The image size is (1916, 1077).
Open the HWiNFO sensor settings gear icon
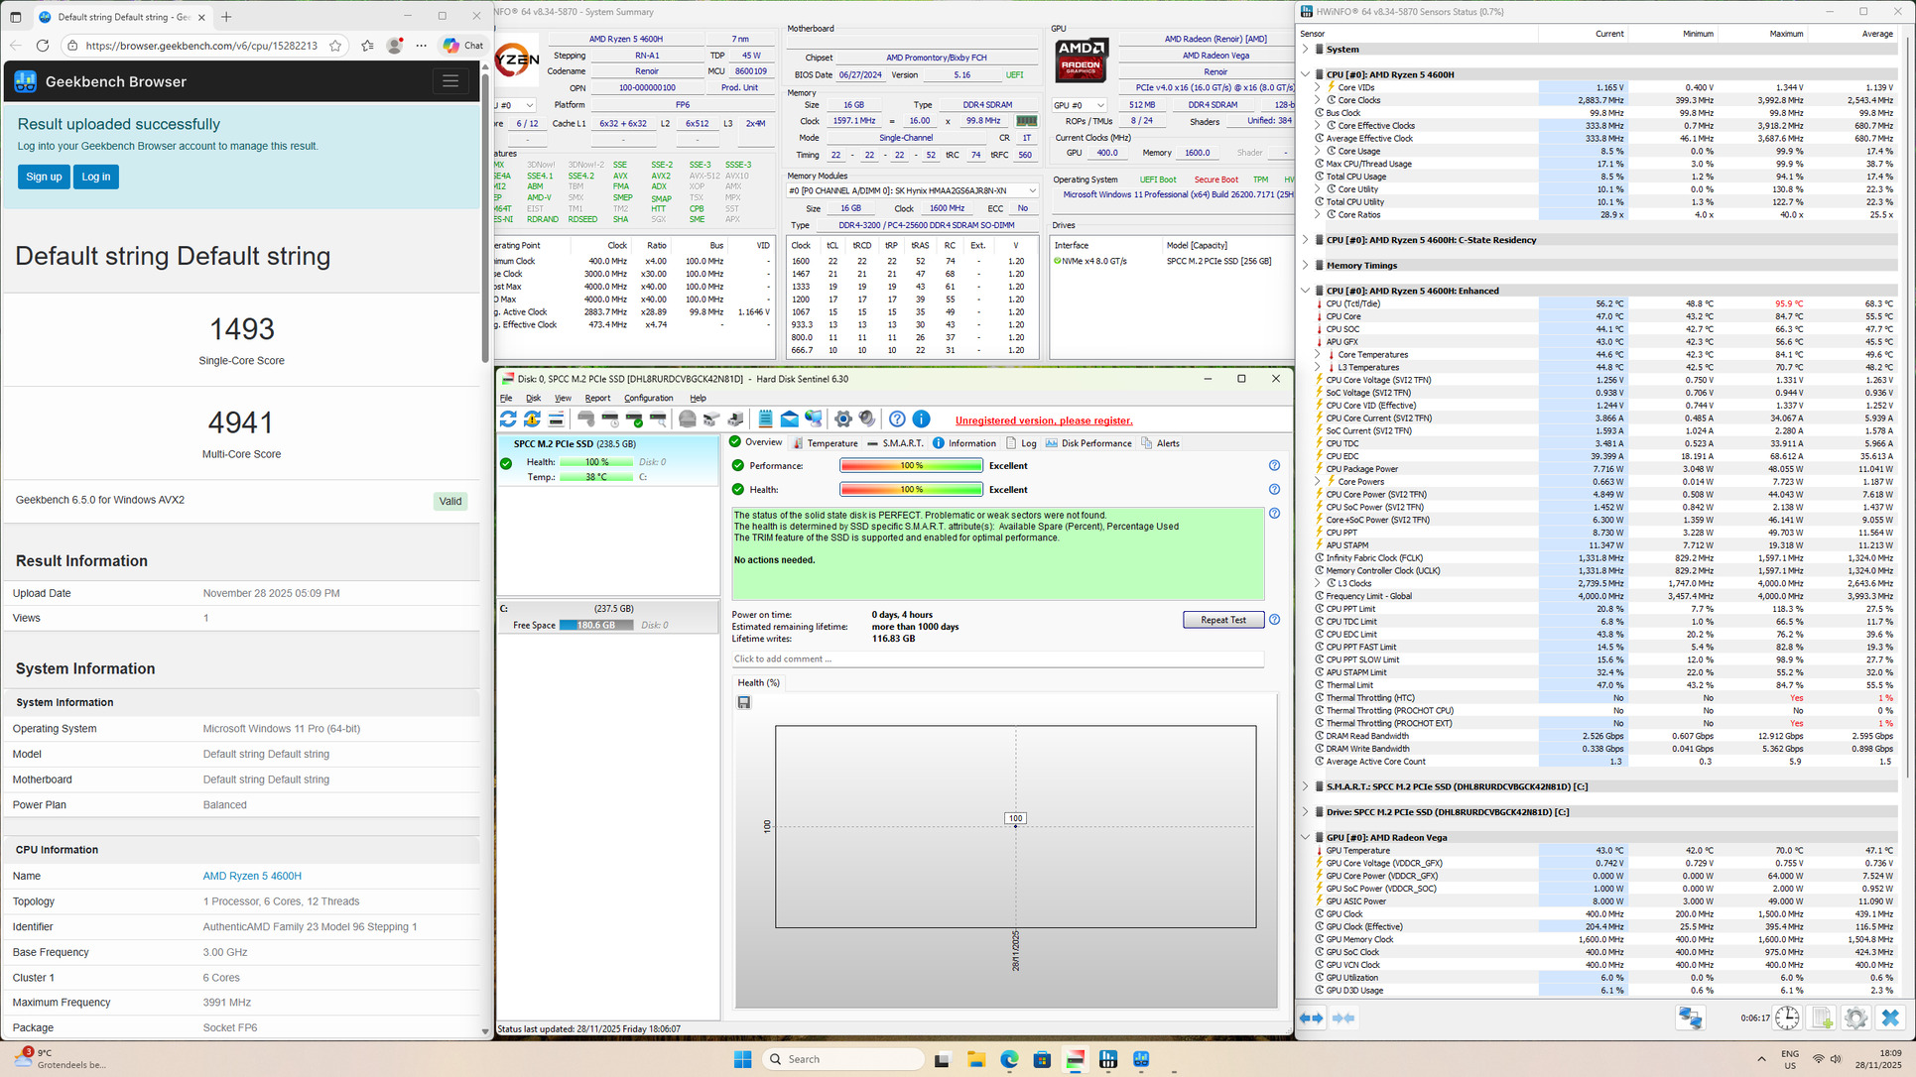pos(1855,1018)
